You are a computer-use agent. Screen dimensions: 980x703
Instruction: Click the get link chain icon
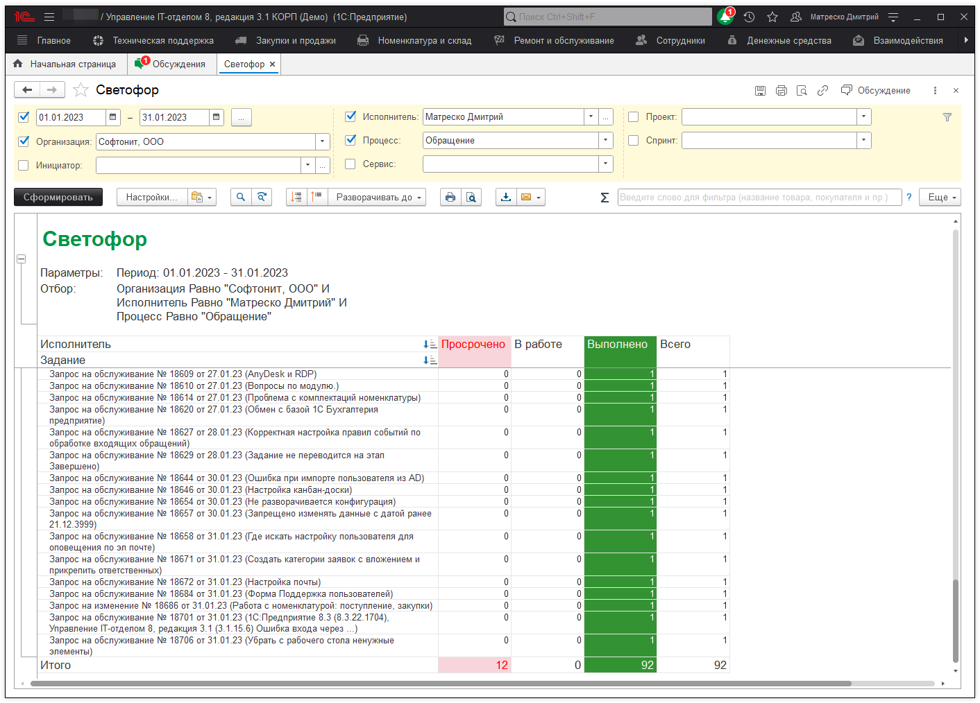pyautogui.click(x=822, y=91)
